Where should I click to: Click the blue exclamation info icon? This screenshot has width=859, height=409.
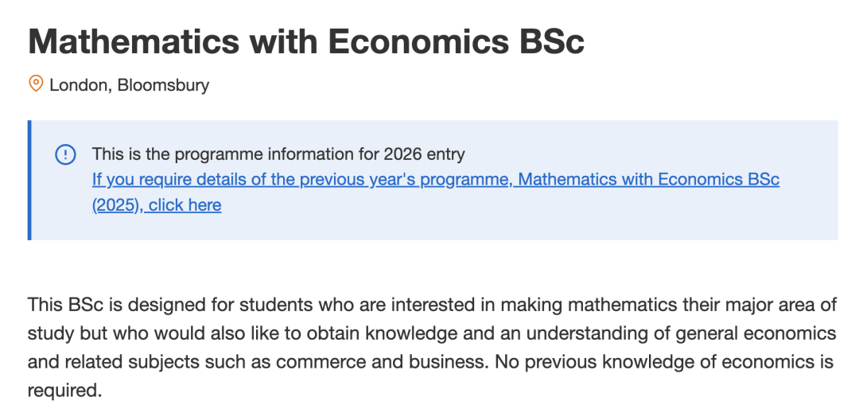(x=66, y=154)
